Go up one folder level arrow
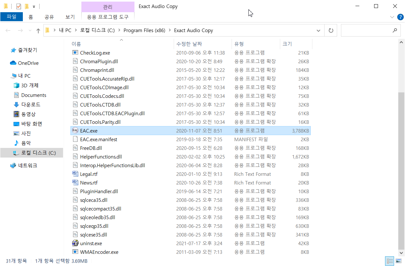Image resolution: width=405 pixels, height=266 pixels. coord(38,30)
